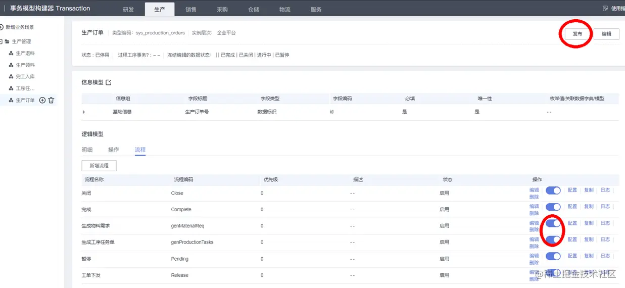Viewport: 625px width, 288px height.
Task: Click the 编辑 button in the header
Action: point(606,34)
